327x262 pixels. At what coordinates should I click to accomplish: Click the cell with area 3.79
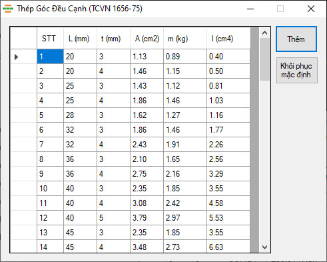147,218
